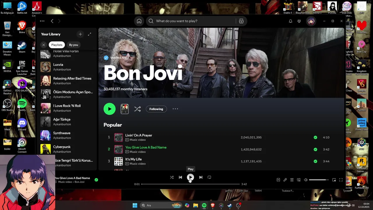Open the Spotify profile avatar menu
The image size is (373, 210).
[311, 21]
